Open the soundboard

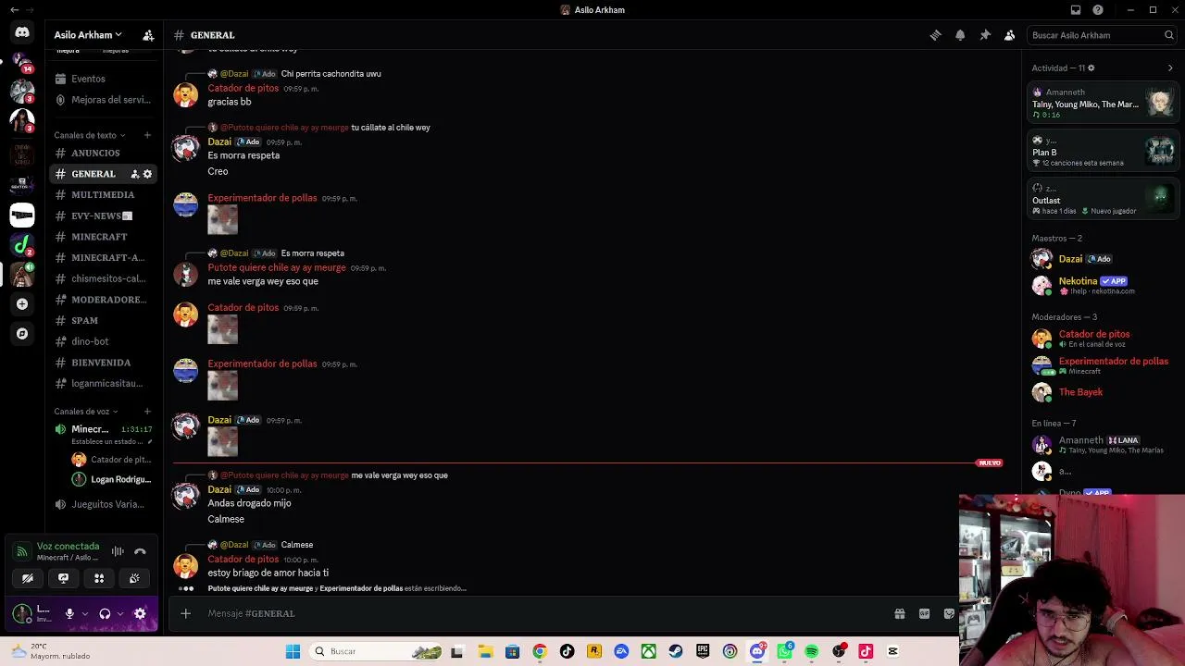[134, 578]
